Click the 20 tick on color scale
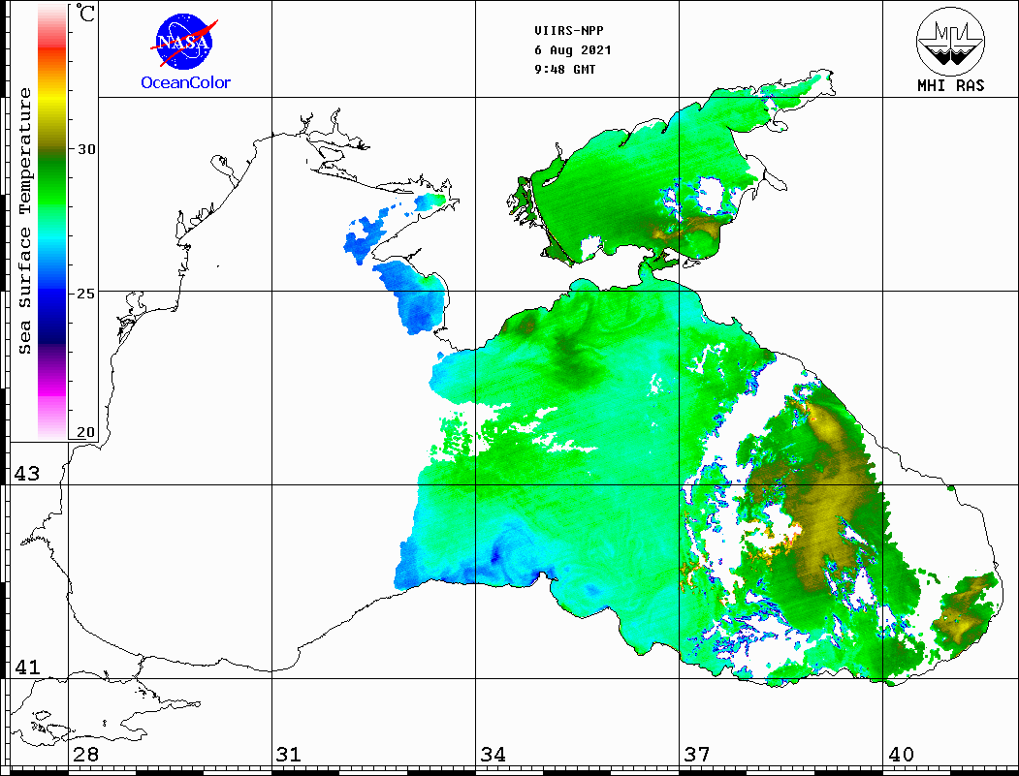This screenshot has height=776, width=1019. [x=86, y=432]
